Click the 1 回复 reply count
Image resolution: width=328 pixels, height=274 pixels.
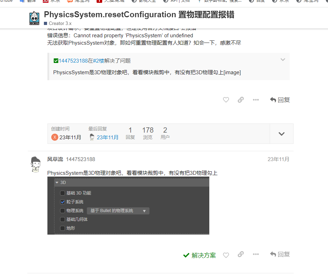tap(130, 133)
